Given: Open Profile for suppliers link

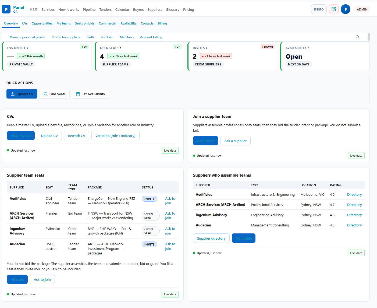Looking at the screenshot, I should click(x=66, y=37).
